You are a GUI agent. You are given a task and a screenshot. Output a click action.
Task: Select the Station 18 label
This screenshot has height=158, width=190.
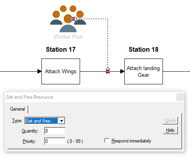(x=143, y=49)
